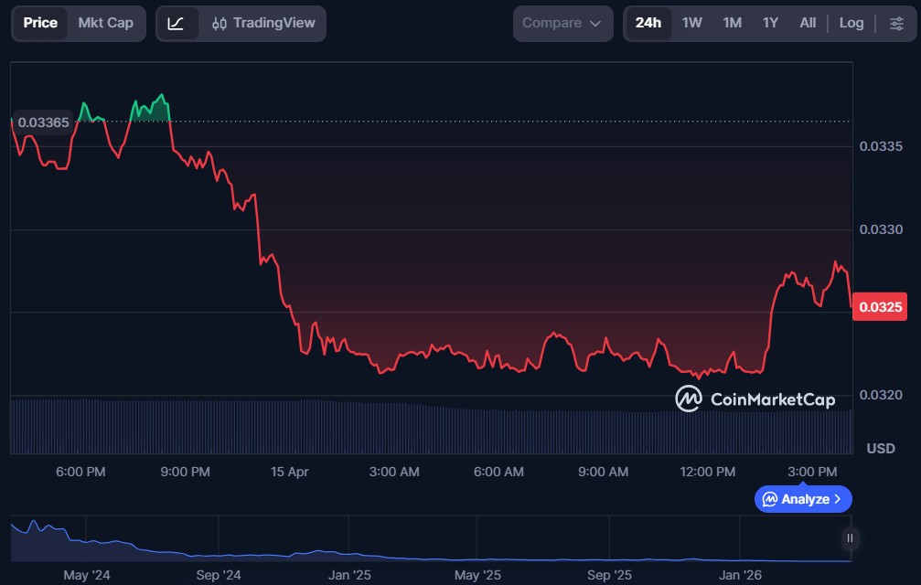The width and height of the screenshot is (921, 585).
Task: Show the All time range
Action: (x=808, y=23)
